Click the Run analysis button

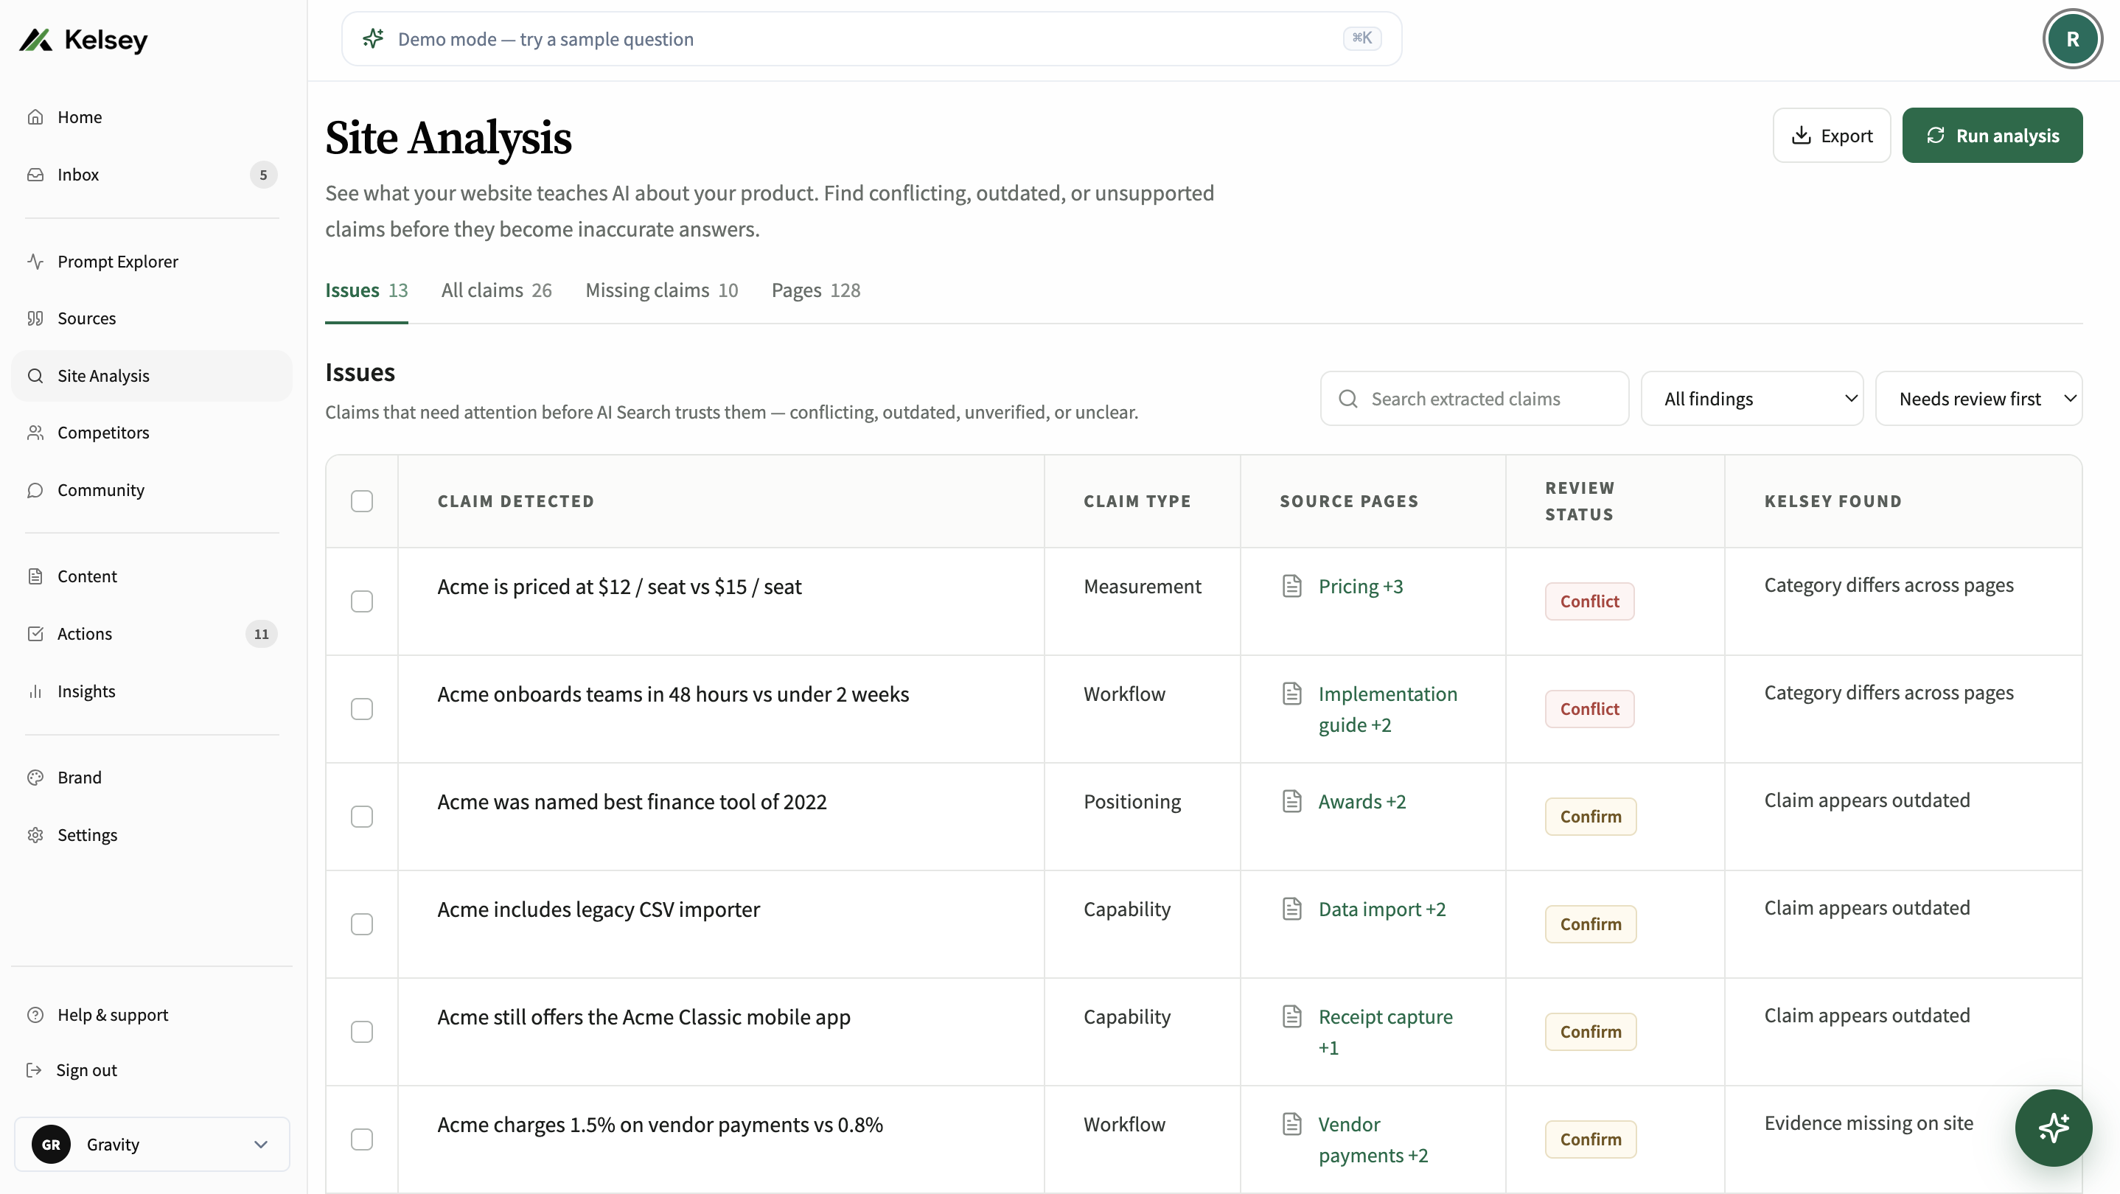1992,135
